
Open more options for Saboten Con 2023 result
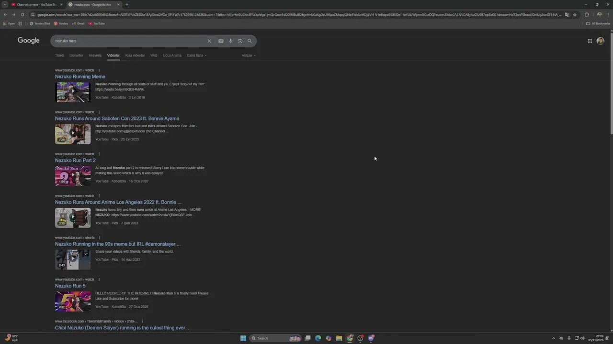click(99, 112)
